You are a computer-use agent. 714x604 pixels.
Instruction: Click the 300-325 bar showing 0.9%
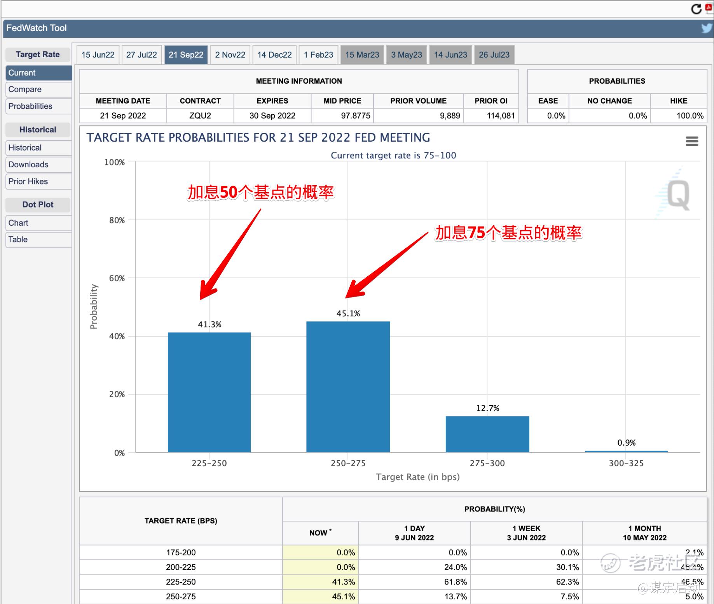[x=627, y=451]
